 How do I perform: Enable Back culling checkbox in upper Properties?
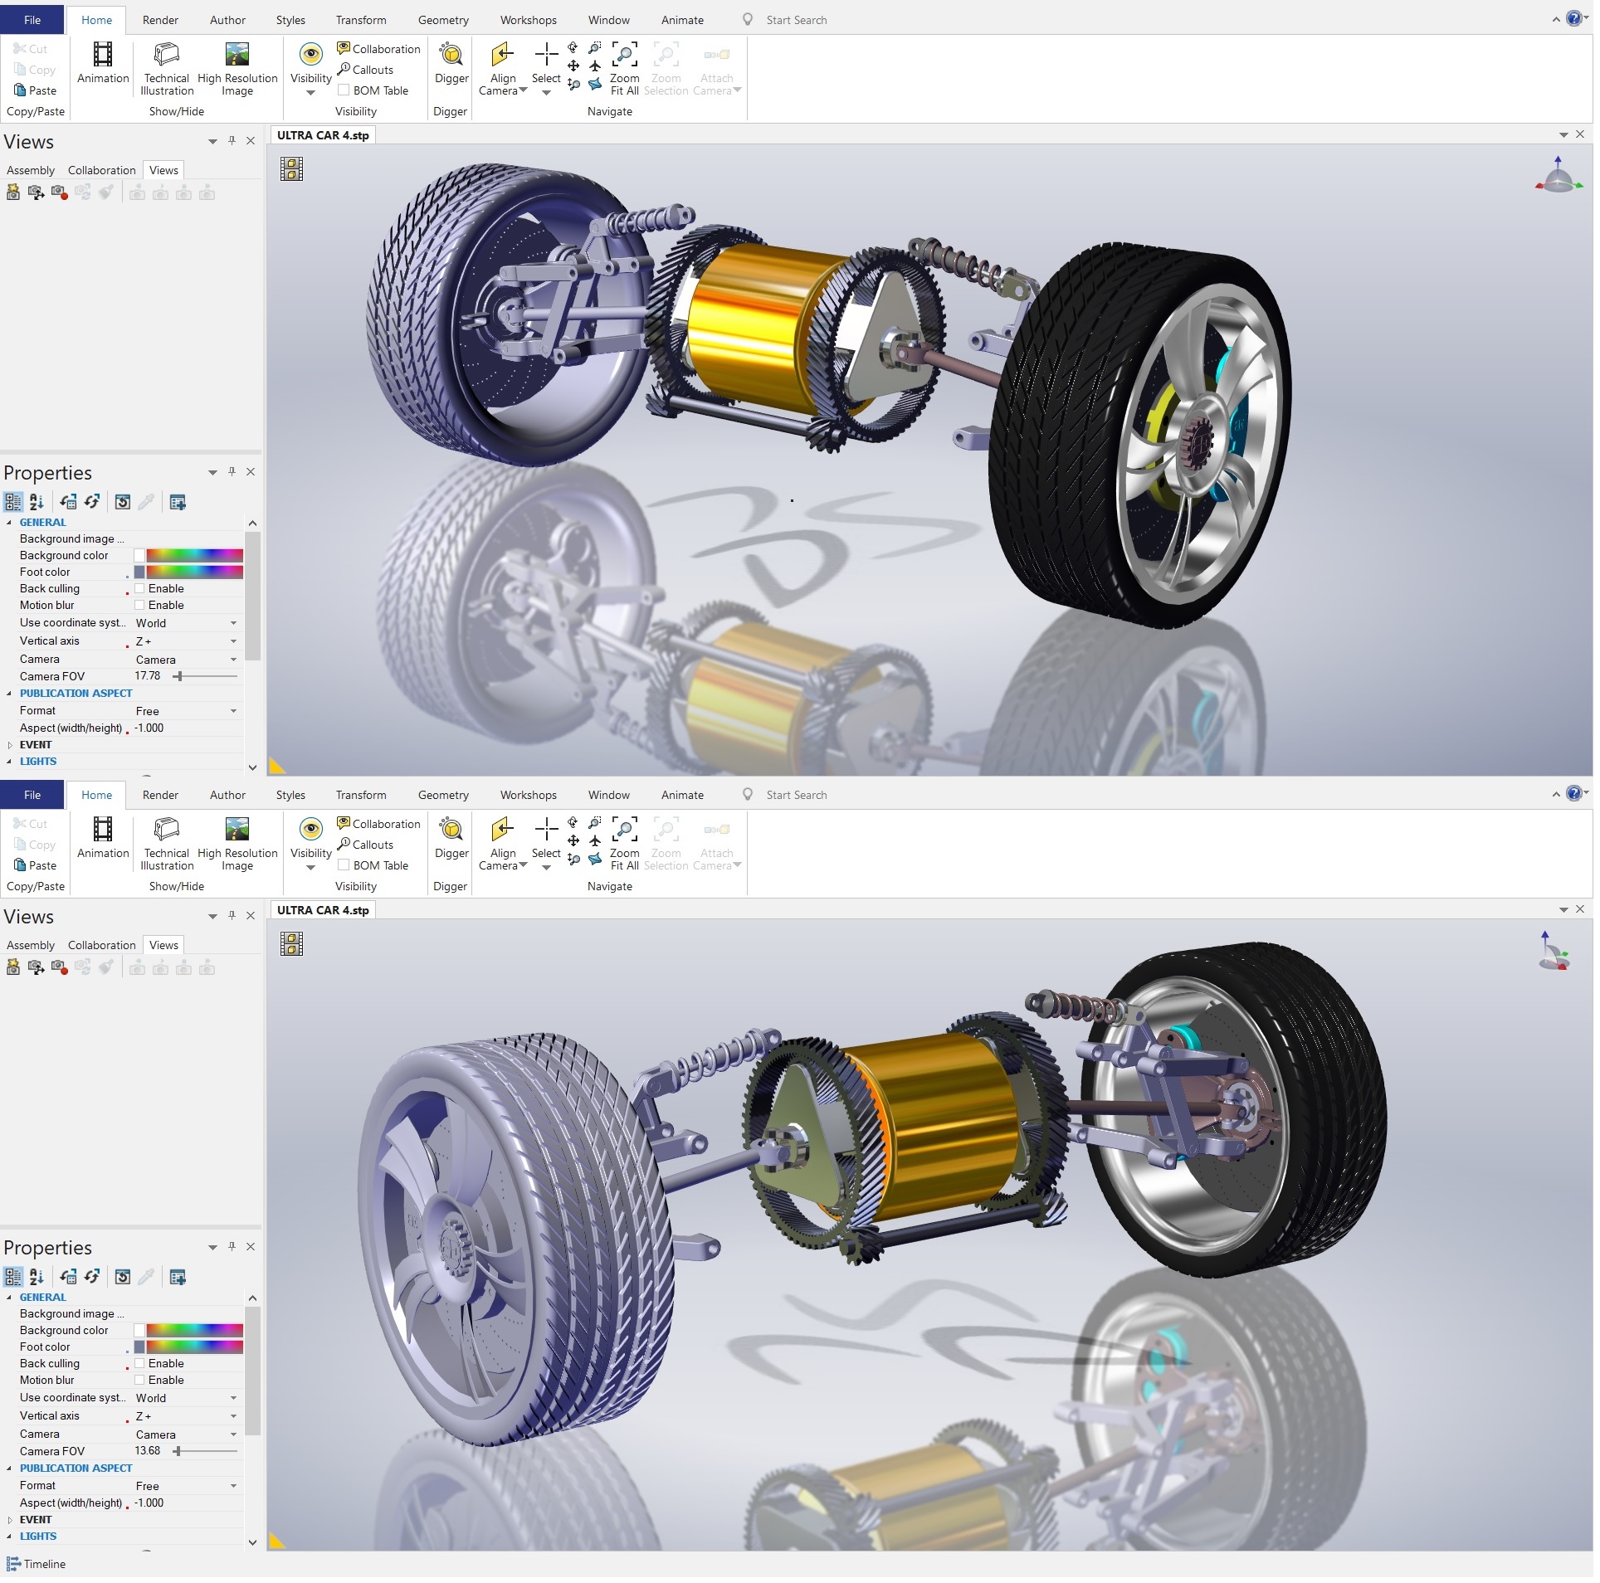click(x=140, y=590)
